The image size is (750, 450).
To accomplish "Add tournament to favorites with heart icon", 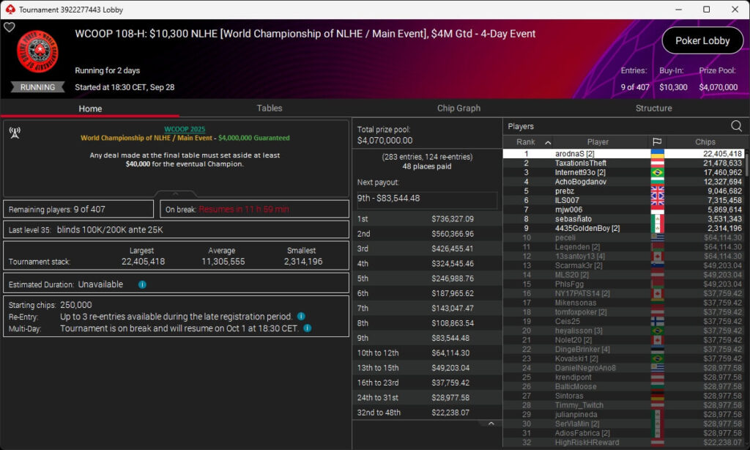I will click(10, 27).
